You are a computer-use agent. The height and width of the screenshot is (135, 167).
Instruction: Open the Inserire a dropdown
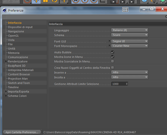(x=130, y=72)
